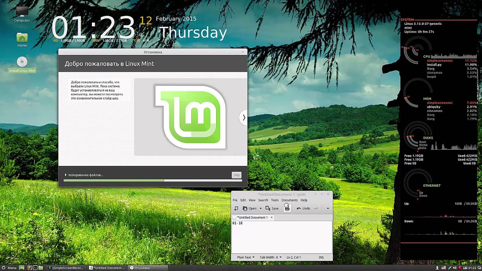Viewport: 482px width, 271px height.
Task: Click the "01-18" text line in gedit
Action: 238,223
